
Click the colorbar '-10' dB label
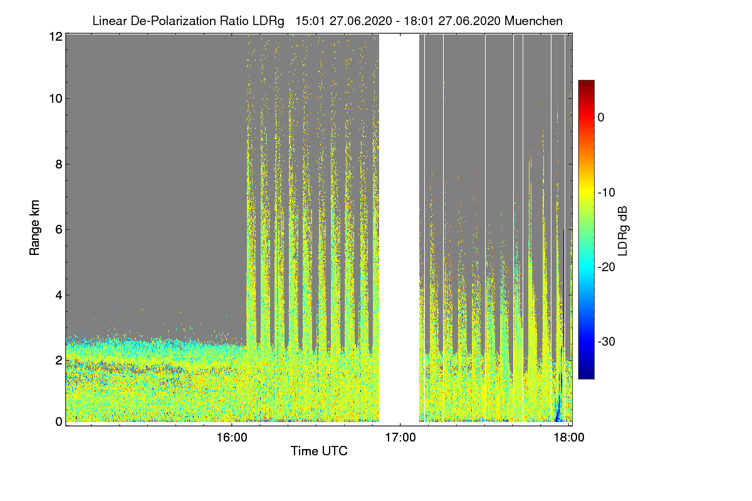pyautogui.click(x=606, y=192)
